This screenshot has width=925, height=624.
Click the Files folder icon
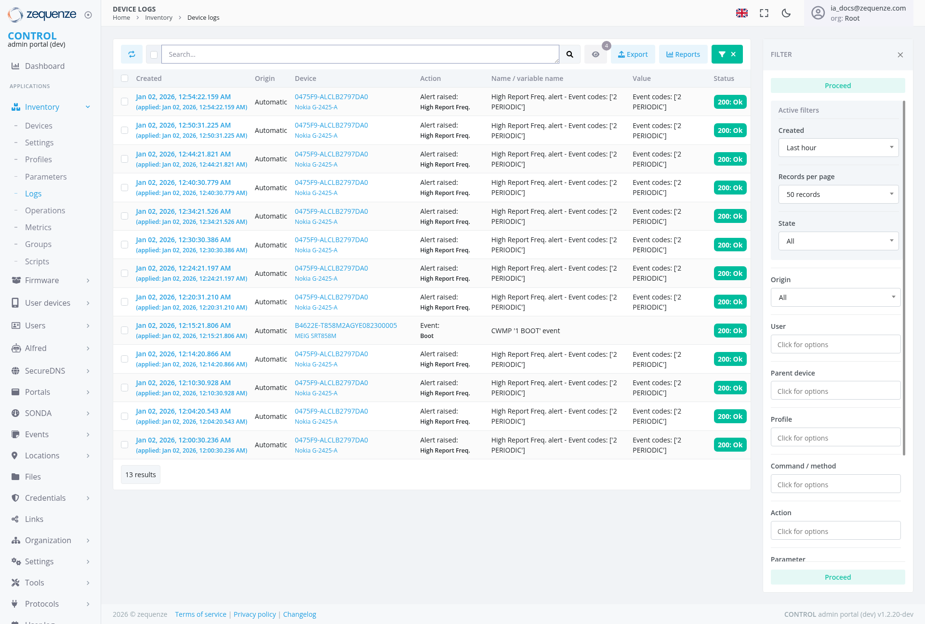point(16,477)
